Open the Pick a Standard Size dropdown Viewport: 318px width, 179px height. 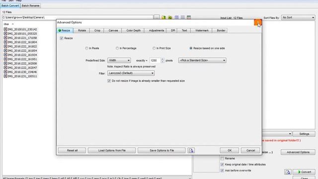click(x=202, y=60)
